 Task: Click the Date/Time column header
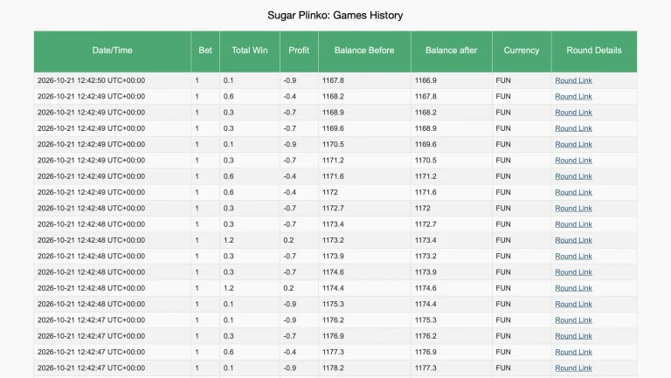(112, 51)
